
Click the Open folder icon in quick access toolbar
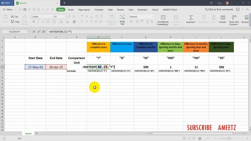[20, 9]
